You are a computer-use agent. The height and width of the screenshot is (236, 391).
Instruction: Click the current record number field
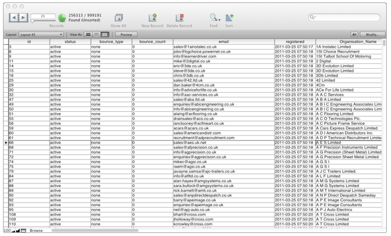point(43,16)
